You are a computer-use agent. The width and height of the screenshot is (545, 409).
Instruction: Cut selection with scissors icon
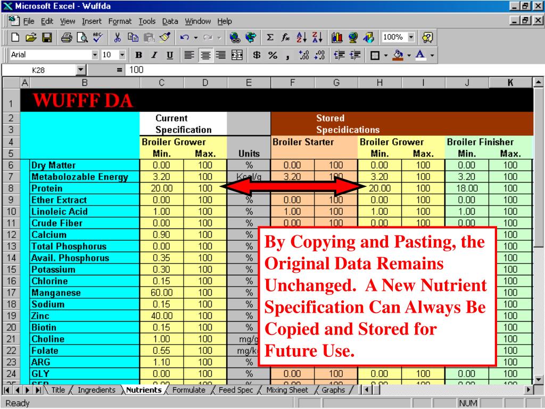(x=118, y=37)
